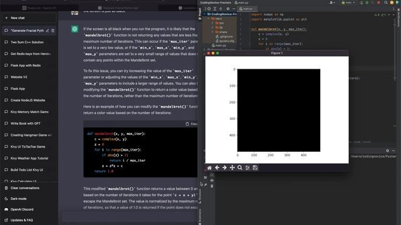
Task: Open Project panel gear options
Action: coord(228,9)
